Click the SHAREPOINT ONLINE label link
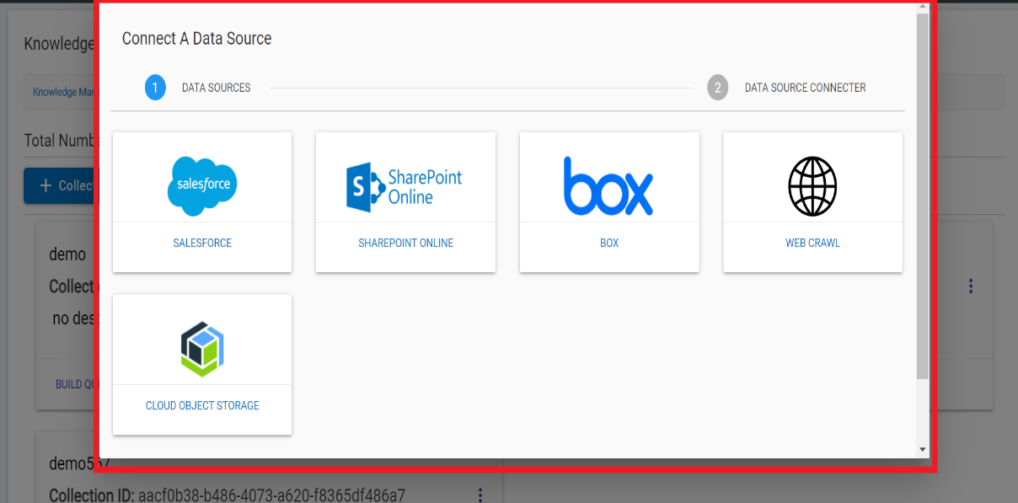 405,243
